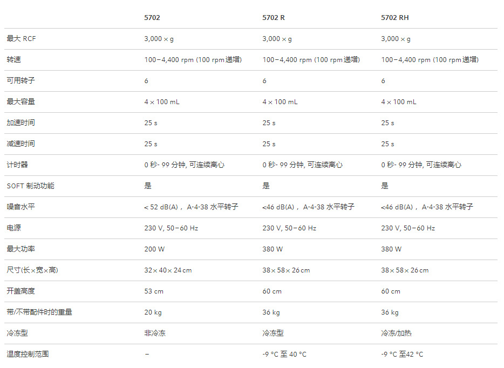Viewport: 504px width, 368px height.
Task: Select the 噪音水平 row label
Action: [x=21, y=207]
